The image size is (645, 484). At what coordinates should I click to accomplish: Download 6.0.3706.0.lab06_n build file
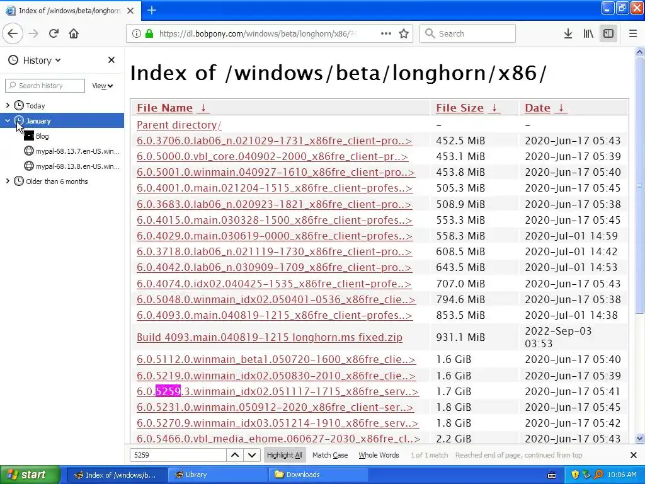pos(274,141)
